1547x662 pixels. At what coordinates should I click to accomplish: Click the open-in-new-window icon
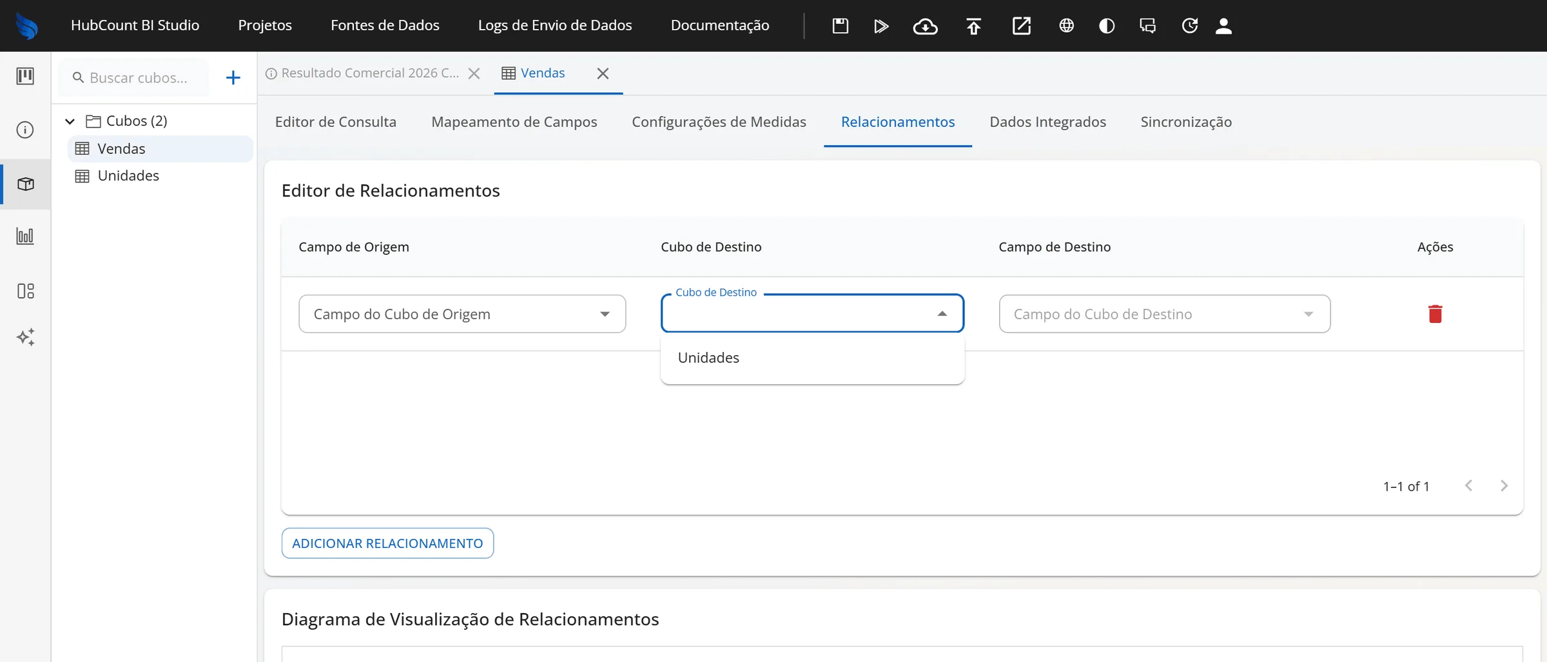(1022, 26)
